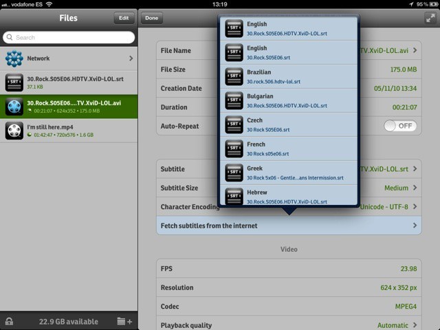Choose the Greek subtitle entry
Image resolution: width=440 pixels, height=330 pixels.
point(289,173)
